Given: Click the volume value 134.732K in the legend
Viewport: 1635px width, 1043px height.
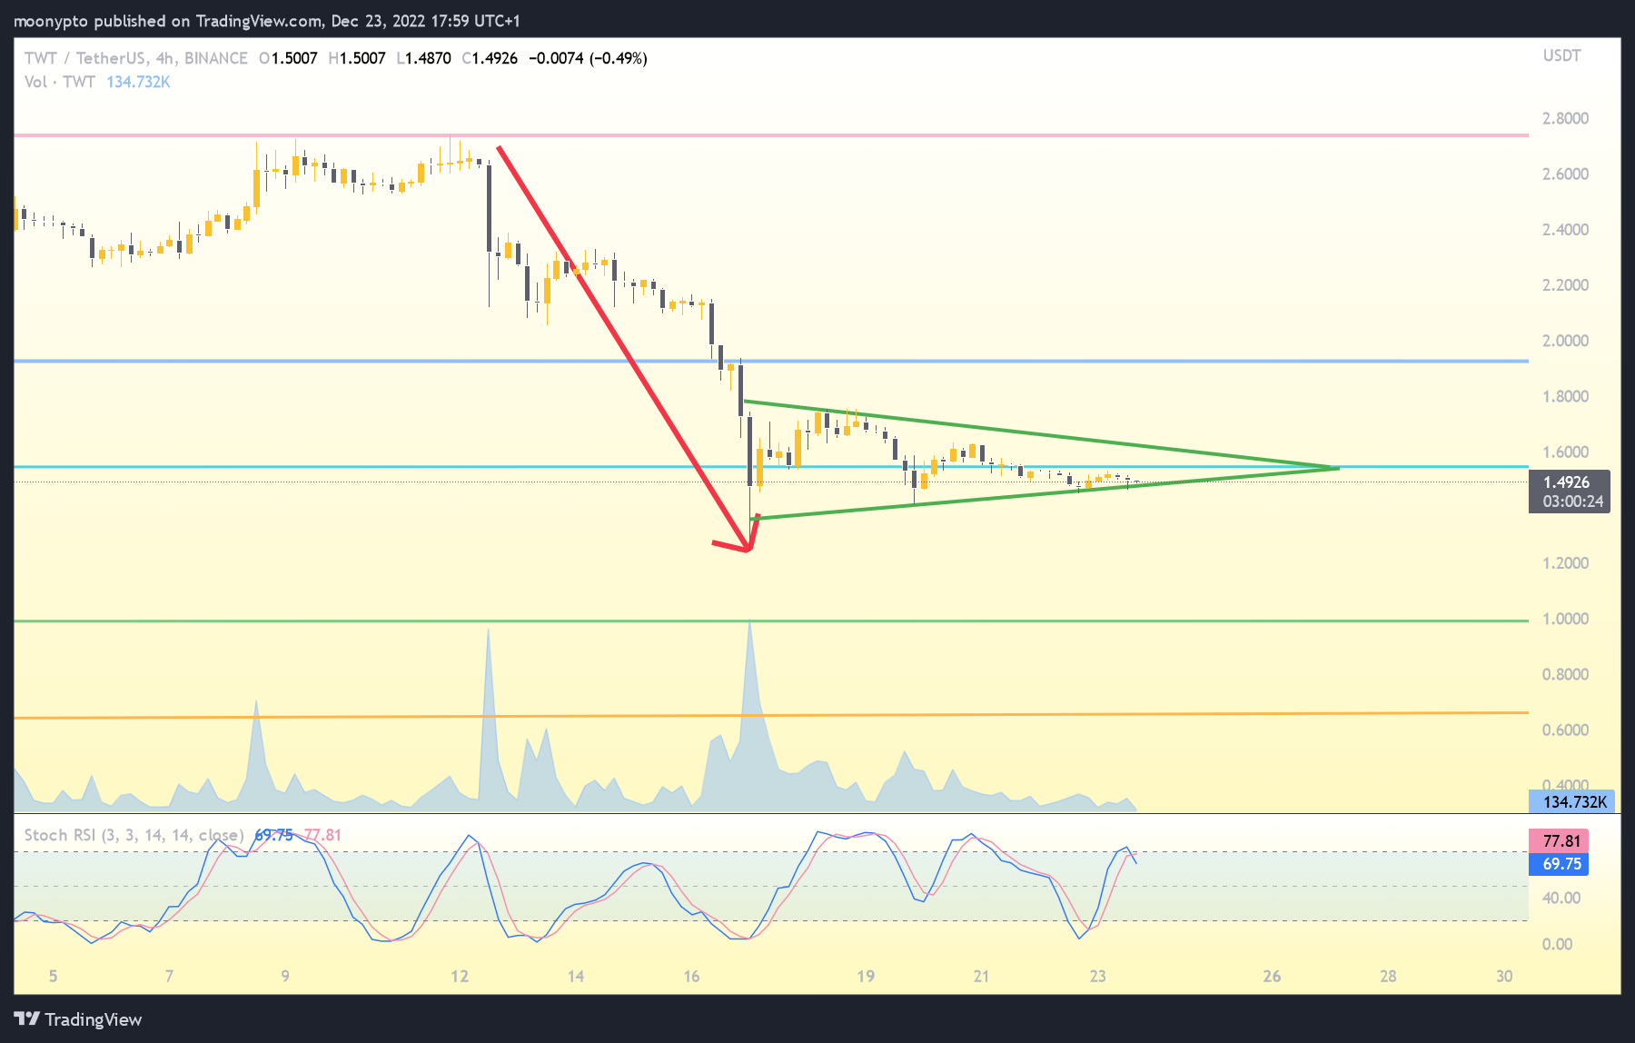Looking at the screenshot, I should (138, 82).
